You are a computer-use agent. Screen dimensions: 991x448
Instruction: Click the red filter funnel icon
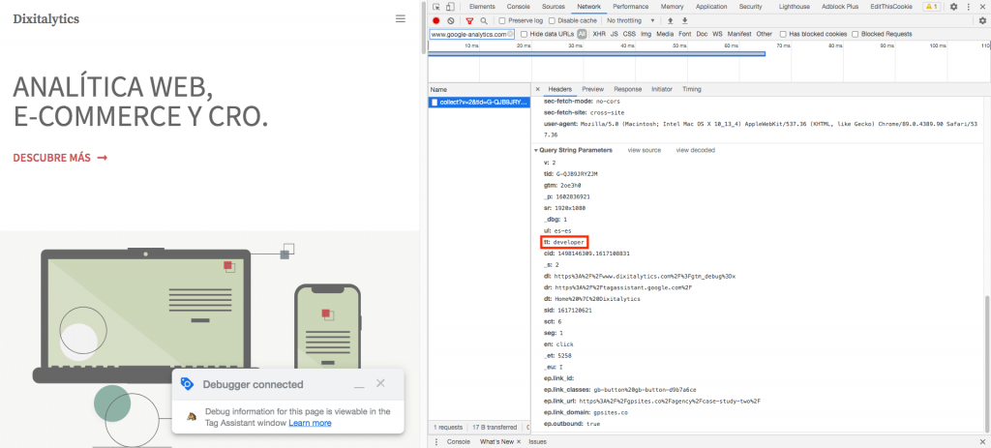click(469, 20)
